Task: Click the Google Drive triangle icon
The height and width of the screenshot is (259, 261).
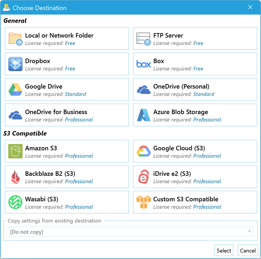Action: pos(15,90)
